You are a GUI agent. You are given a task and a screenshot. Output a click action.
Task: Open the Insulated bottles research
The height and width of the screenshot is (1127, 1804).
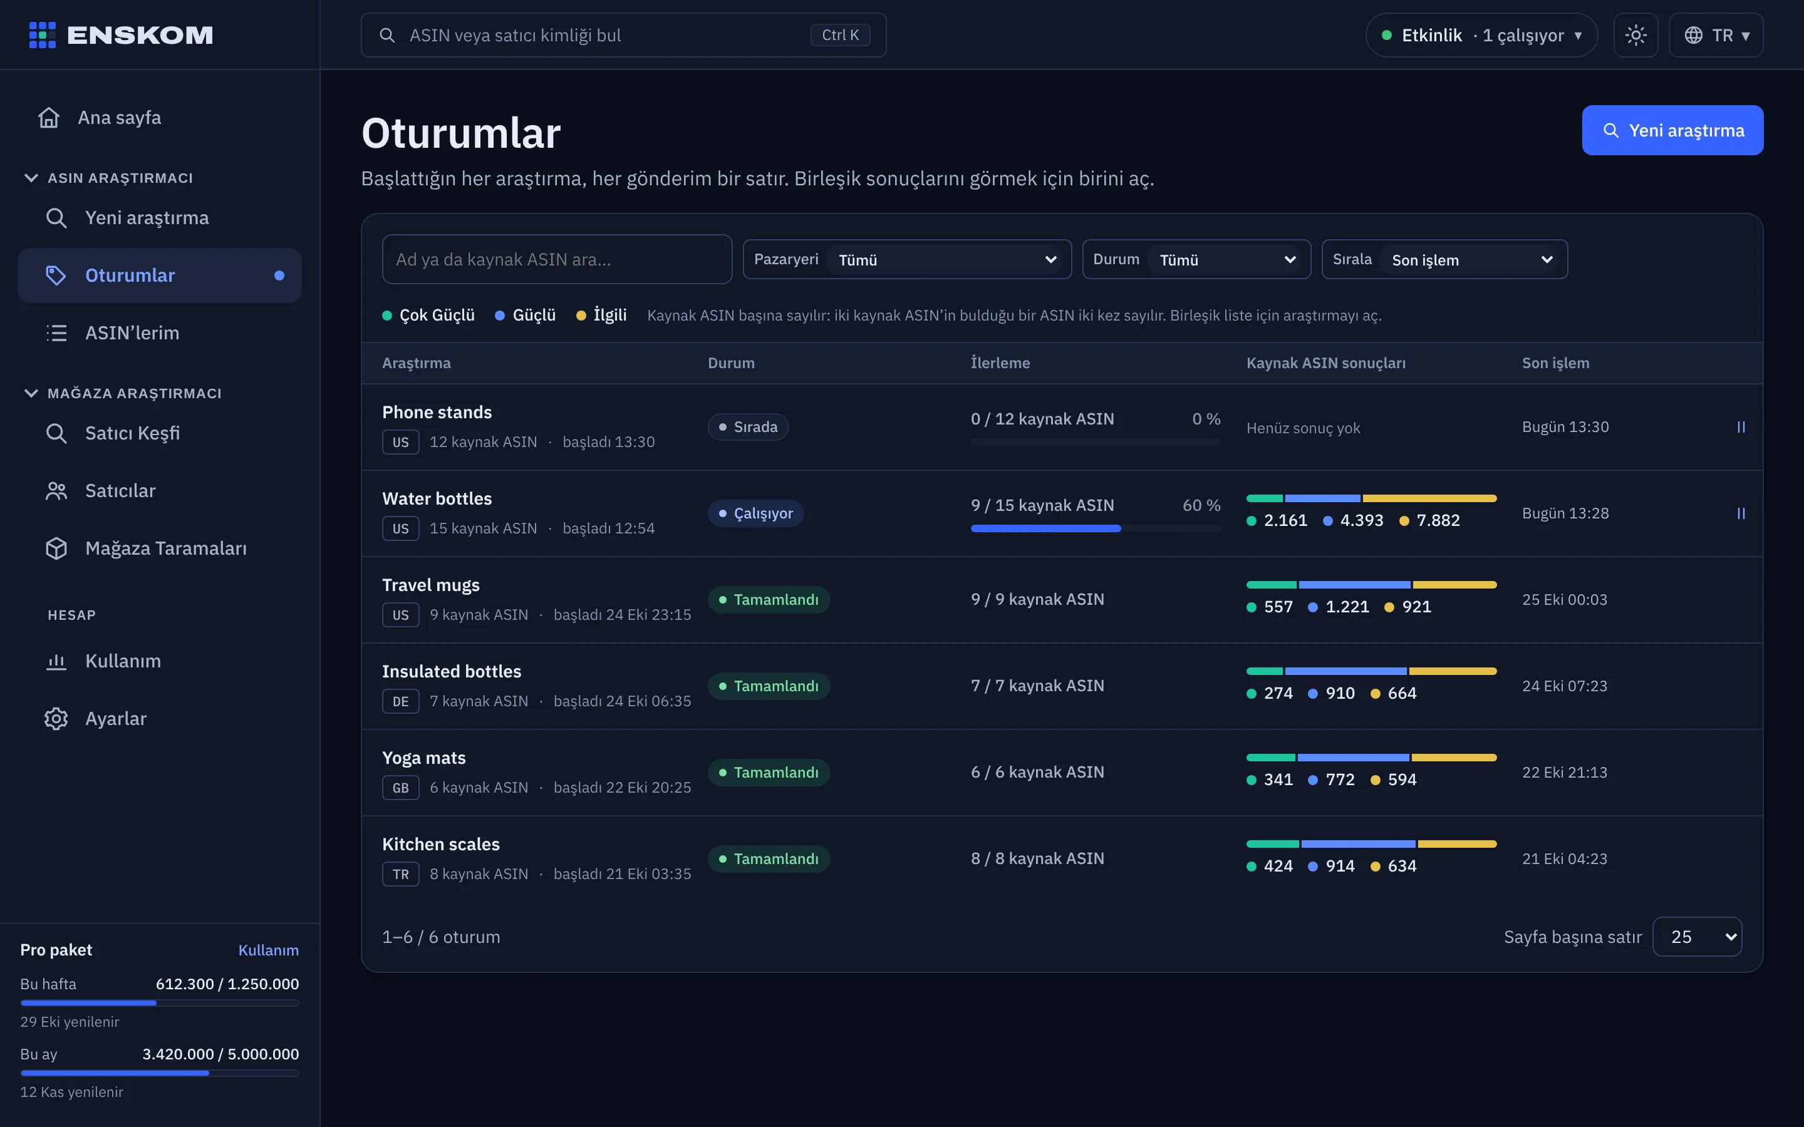coord(452,672)
